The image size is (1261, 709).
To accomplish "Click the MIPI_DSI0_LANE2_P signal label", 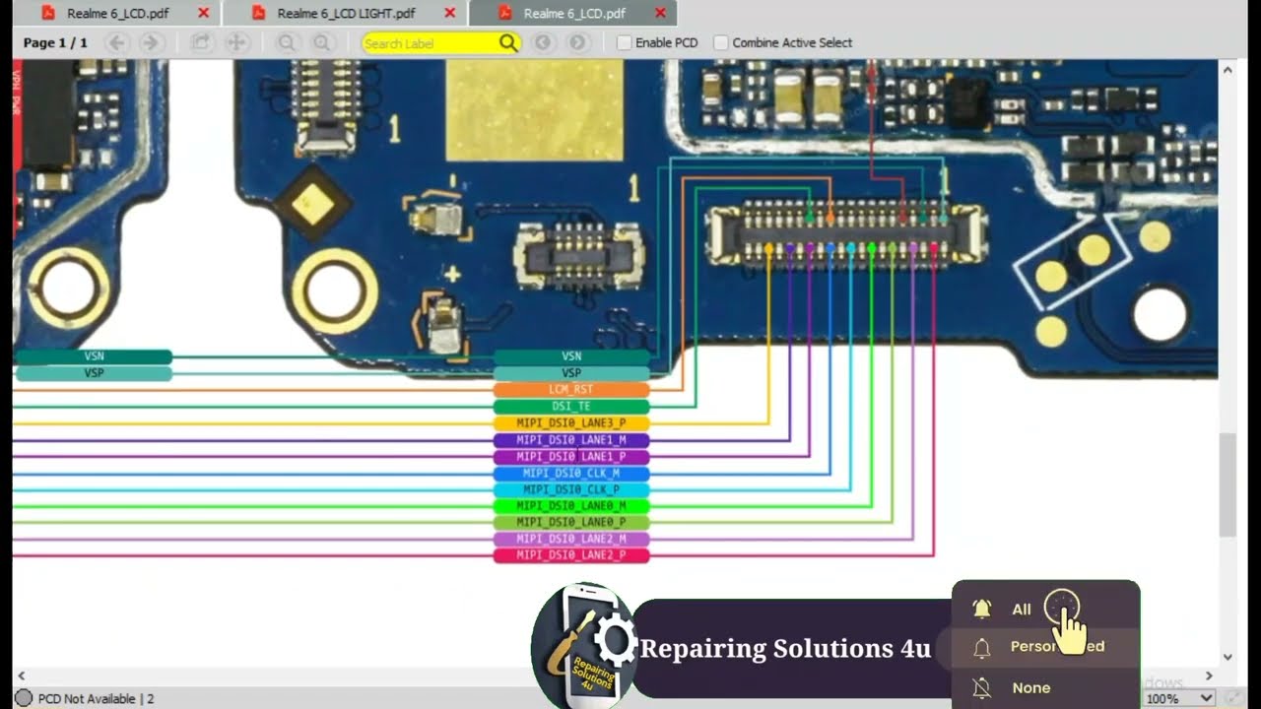I will [571, 555].
